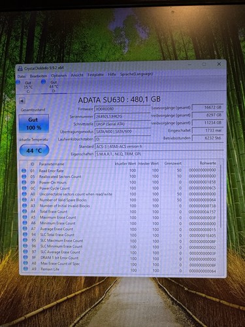Click the Parametername column header
The image size is (245, 327).
pyautogui.click(x=52, y=164)
